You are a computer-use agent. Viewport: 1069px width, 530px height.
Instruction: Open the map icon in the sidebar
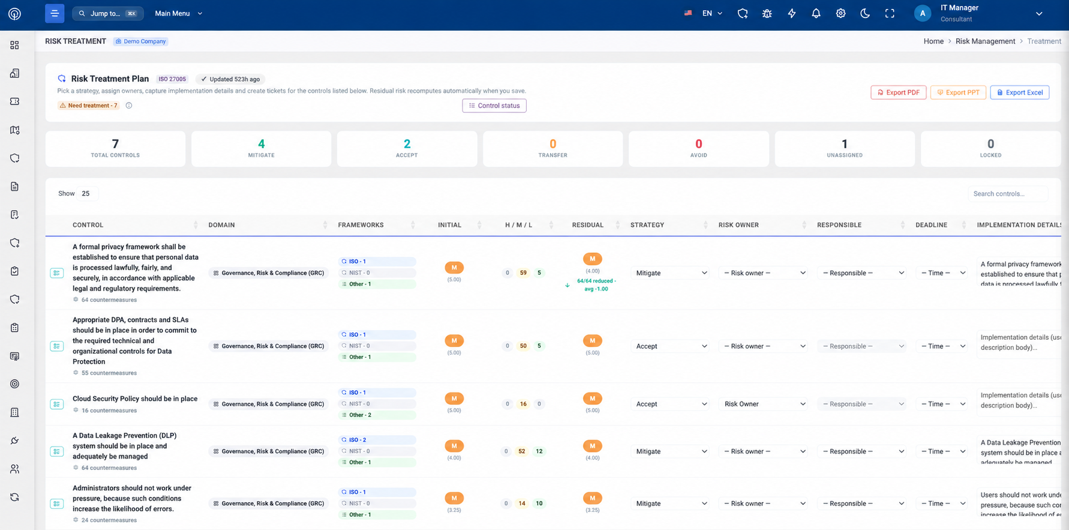pyautogui.click(x=14, y=130)
